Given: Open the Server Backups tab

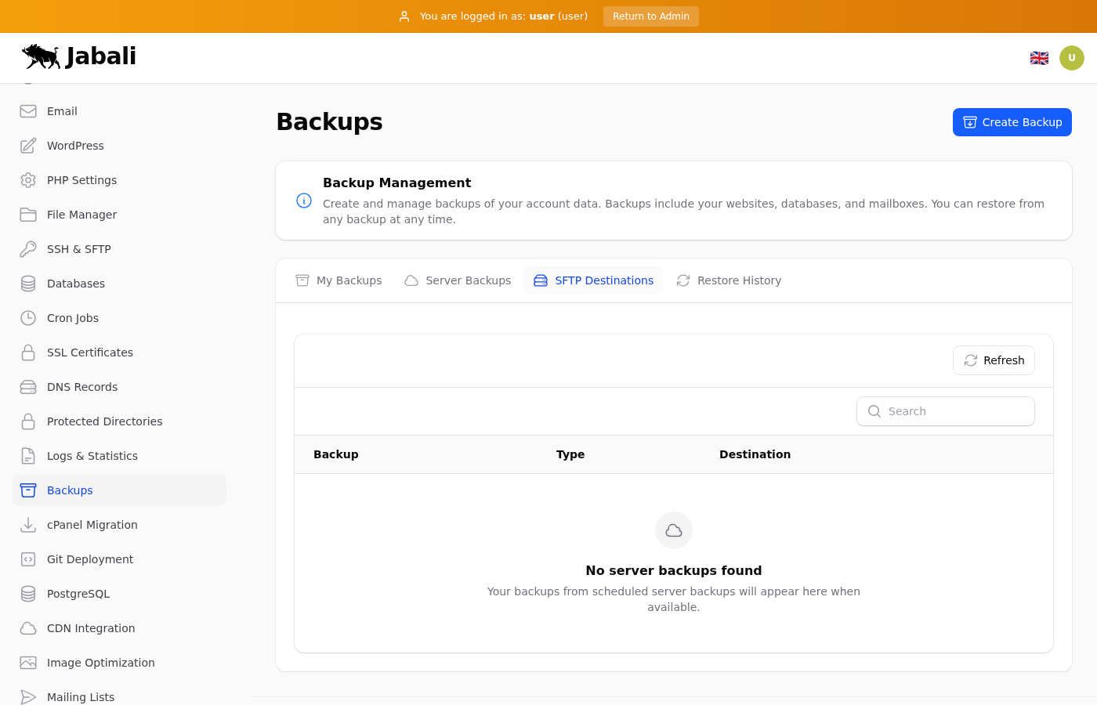Looking at the screenshot, I should click(x=458, y=280).
